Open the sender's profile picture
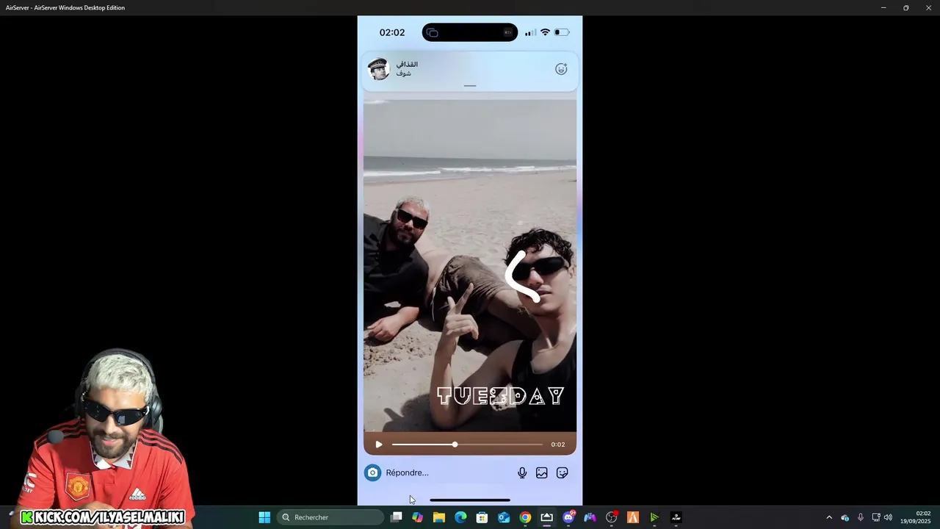Image resolution: width=940 pixels, height=529 pixels. (x=378, y=69)
